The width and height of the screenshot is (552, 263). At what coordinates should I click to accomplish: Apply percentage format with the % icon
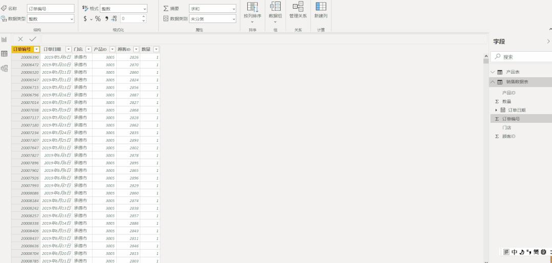[98, 18]
